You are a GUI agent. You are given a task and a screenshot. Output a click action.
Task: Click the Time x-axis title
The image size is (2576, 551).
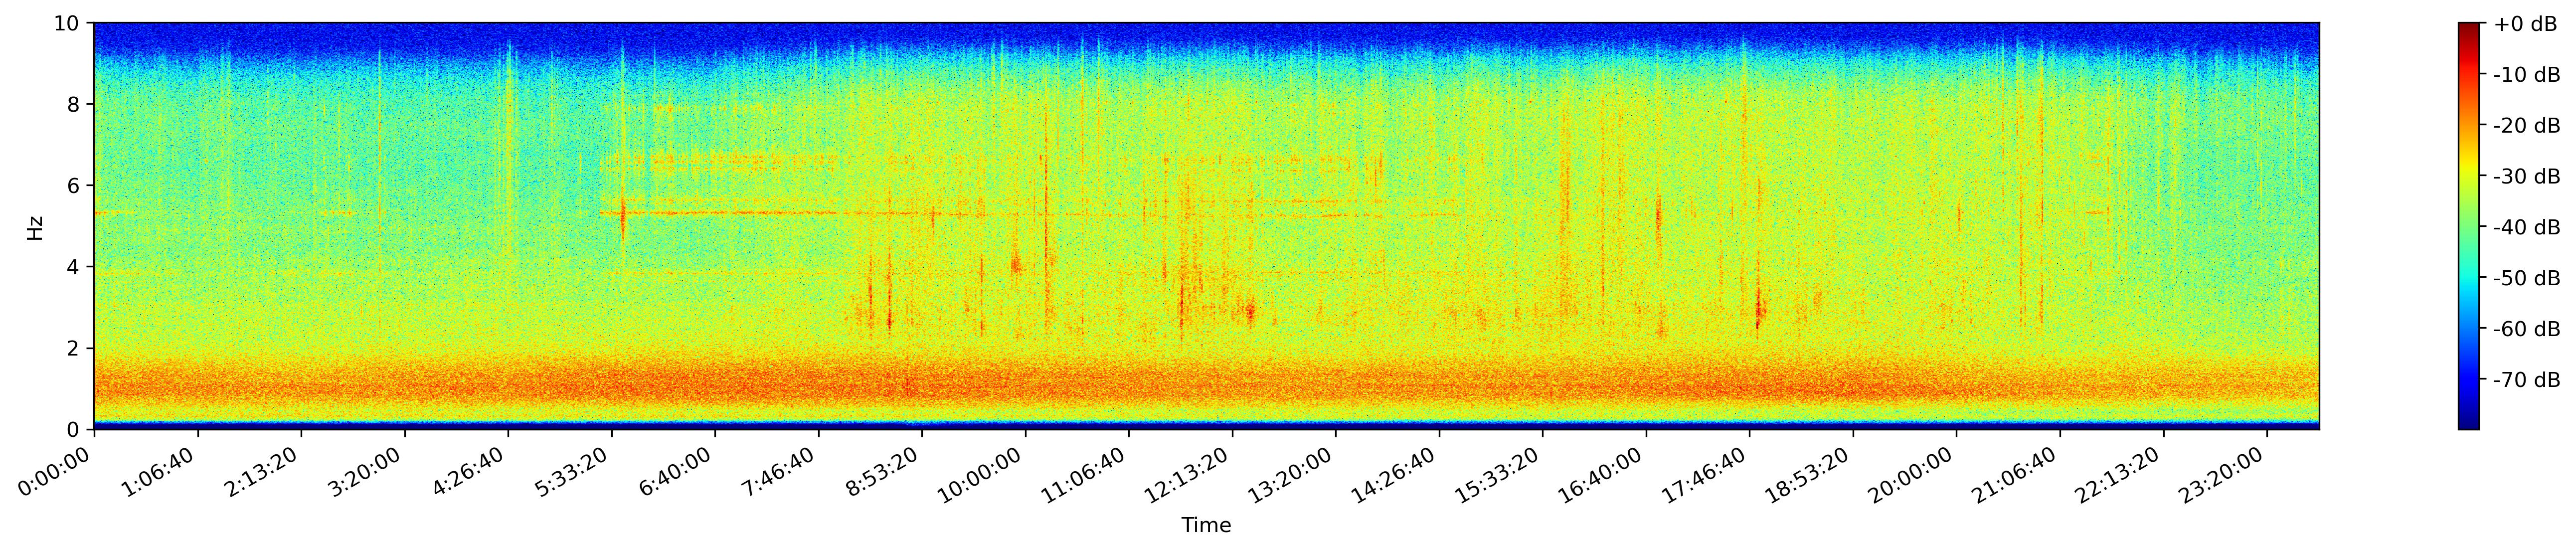[x=1206, y=526]
